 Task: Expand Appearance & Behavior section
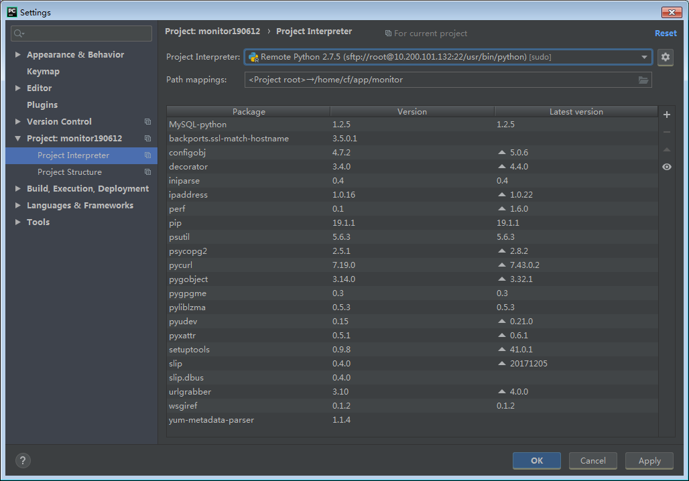click(18, 54)
